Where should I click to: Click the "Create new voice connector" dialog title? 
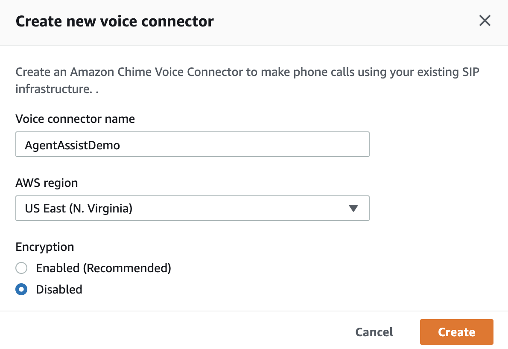(x=115, y=21)
